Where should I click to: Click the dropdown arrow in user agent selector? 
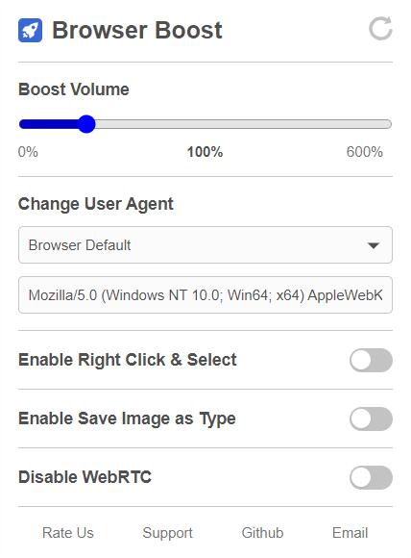click(x=374, y=245)
